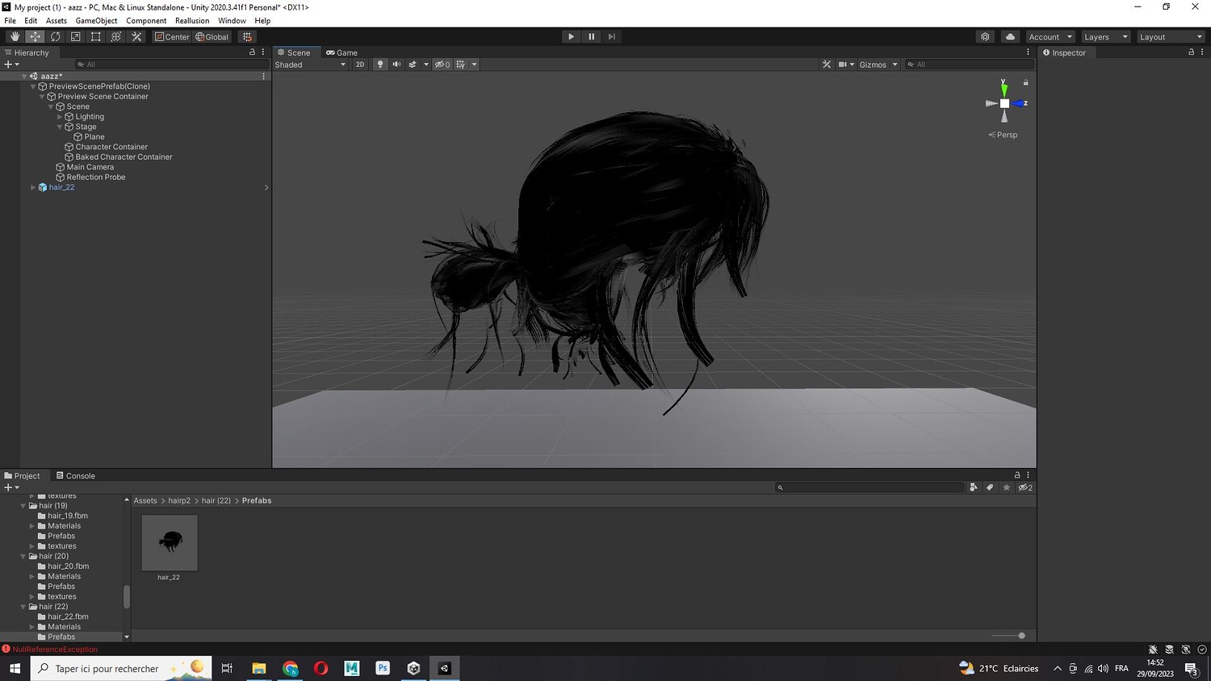
Task: Toggle grid snapping icon in the toolbar
Action: 247,36
